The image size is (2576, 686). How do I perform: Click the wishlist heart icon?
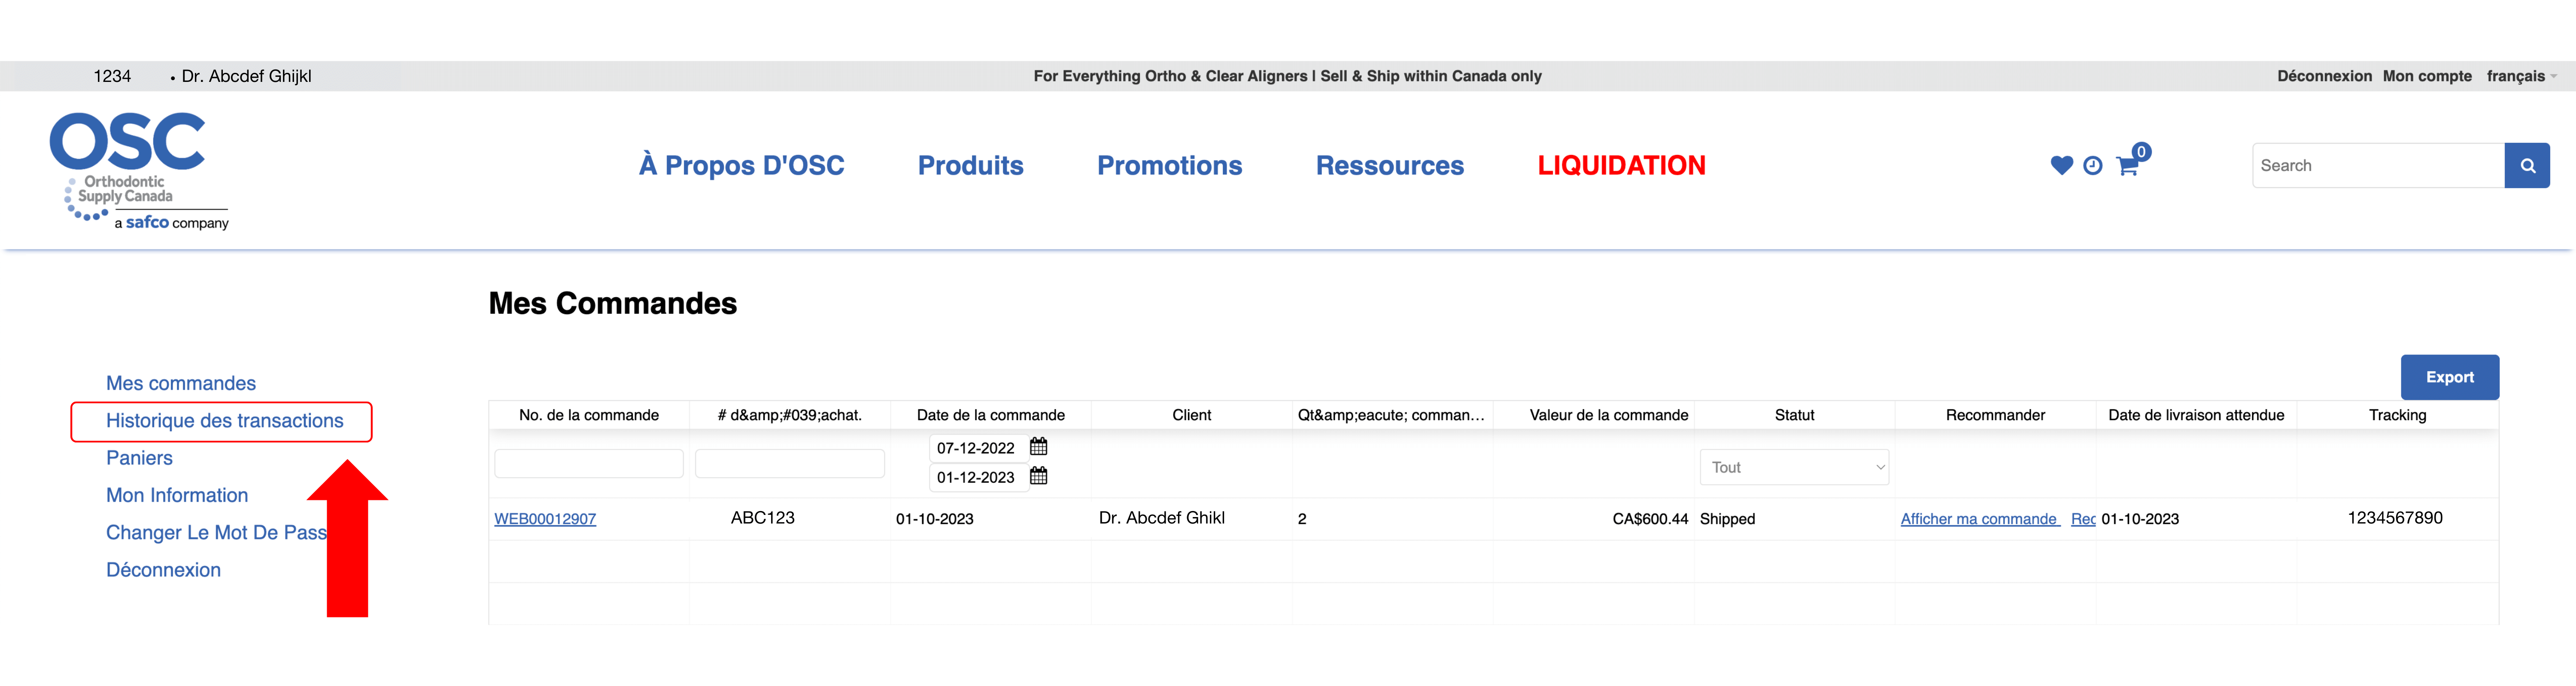tap(2061, 166)
